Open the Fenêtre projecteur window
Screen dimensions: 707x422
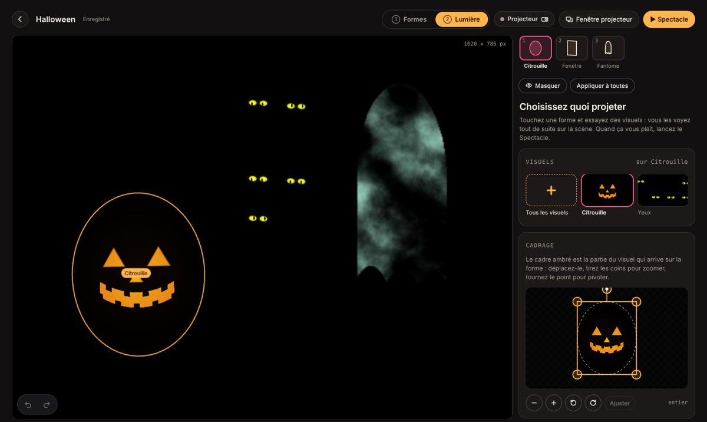point(599,19)
